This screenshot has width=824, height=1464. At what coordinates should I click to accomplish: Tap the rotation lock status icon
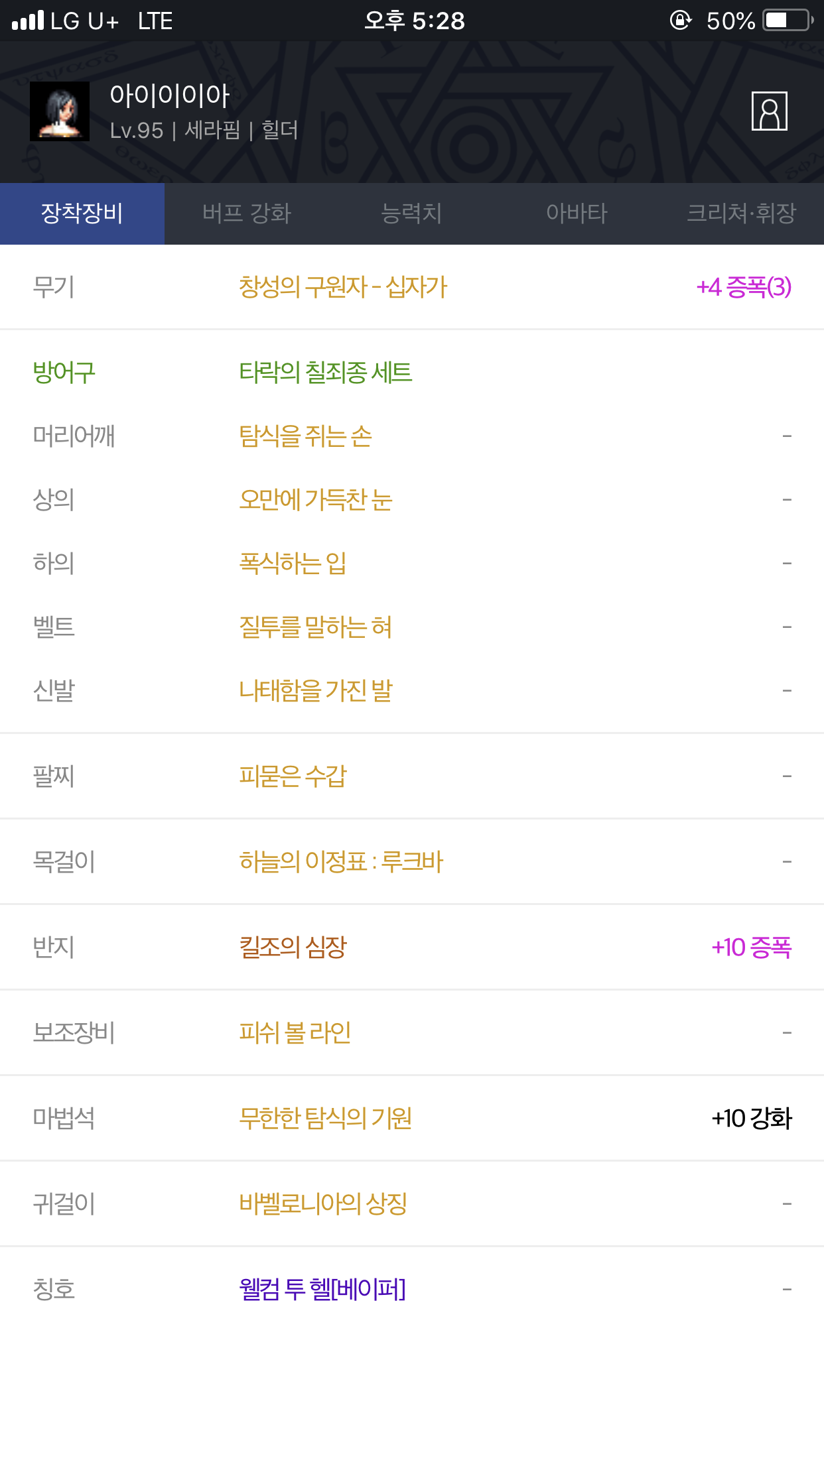click(x=681, y=21)
